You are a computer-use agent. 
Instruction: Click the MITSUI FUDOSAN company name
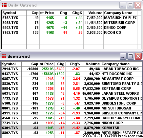[x=116, y=108]
